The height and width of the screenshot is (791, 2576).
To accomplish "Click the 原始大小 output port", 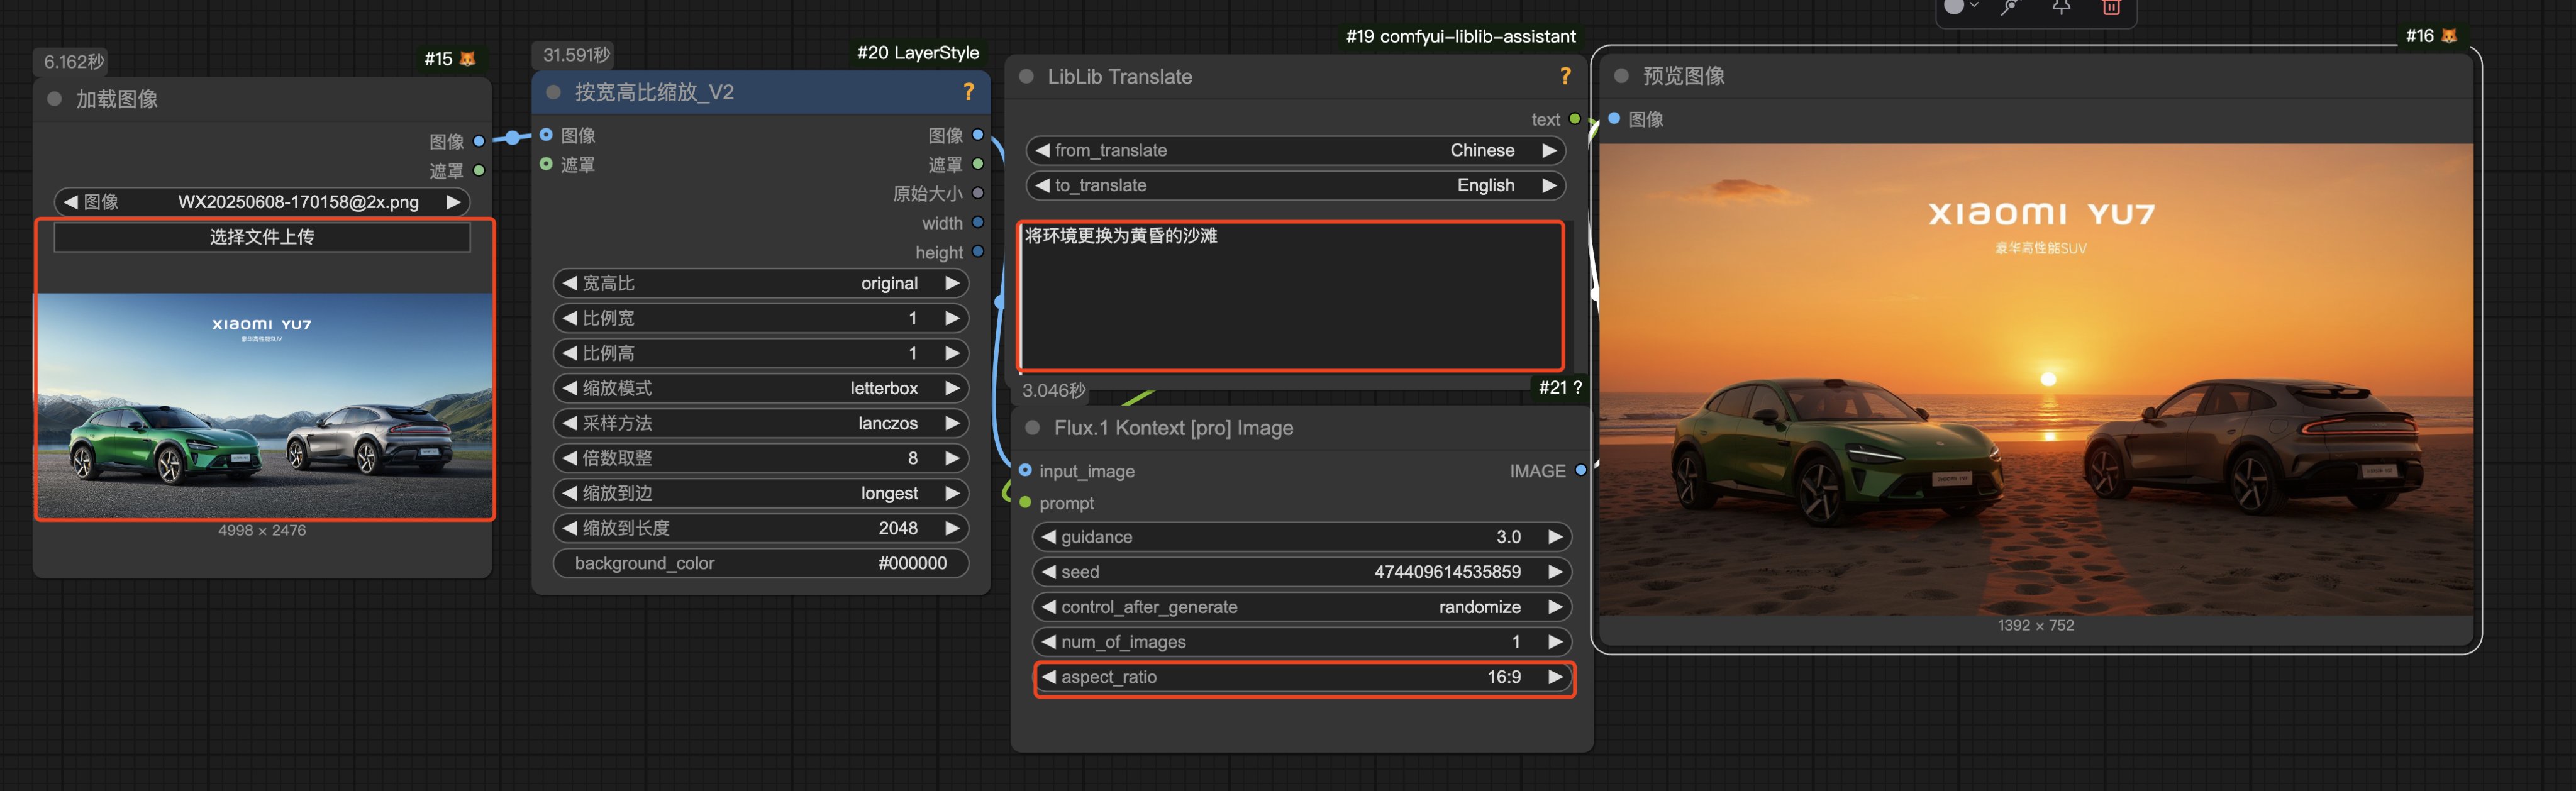I will [978, 193].
